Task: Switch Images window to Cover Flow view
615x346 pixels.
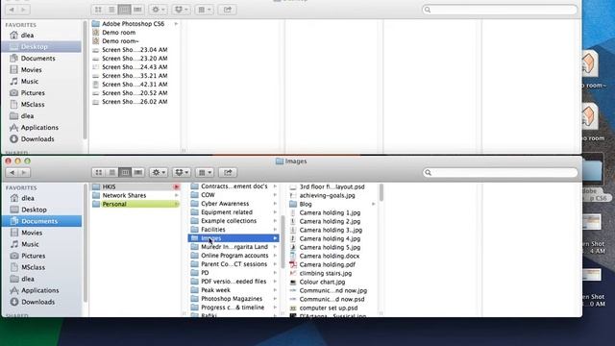Action: pos(138,173)
